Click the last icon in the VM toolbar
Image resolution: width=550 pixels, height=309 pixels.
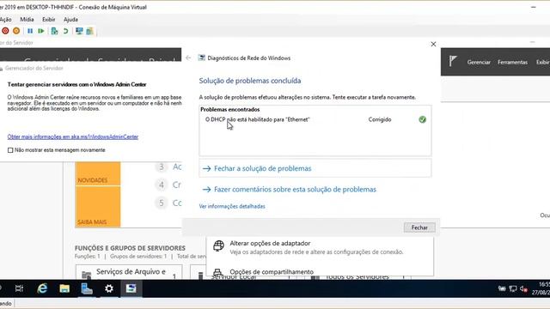pos(89,31)
